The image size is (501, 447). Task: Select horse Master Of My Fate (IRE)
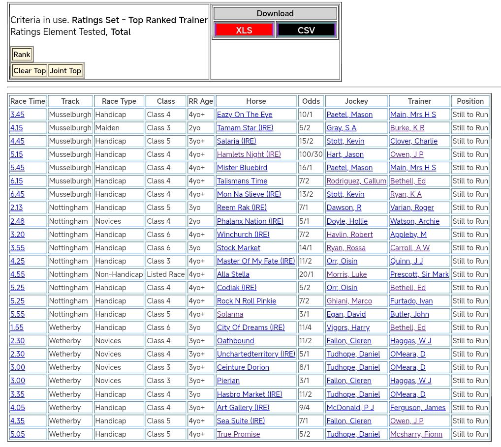pos(256,261)
